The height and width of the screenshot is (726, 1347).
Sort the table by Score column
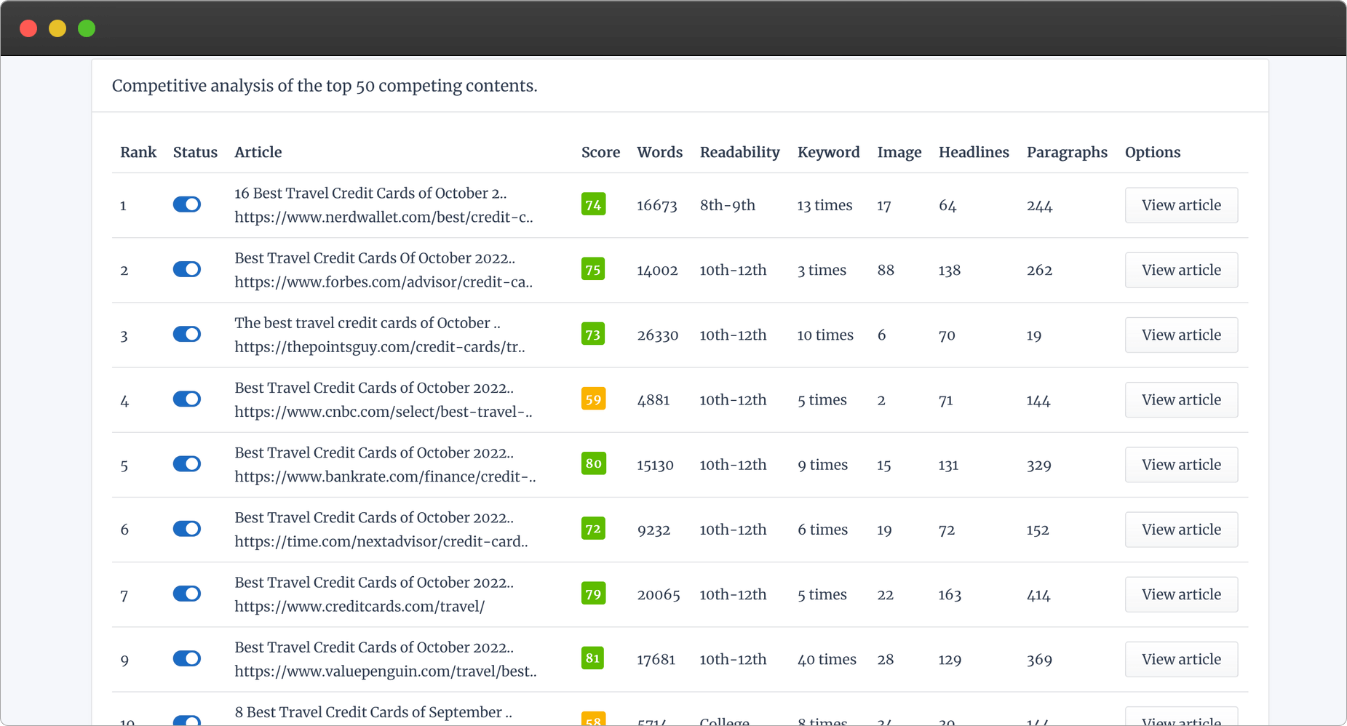click(x=600, y=152)
